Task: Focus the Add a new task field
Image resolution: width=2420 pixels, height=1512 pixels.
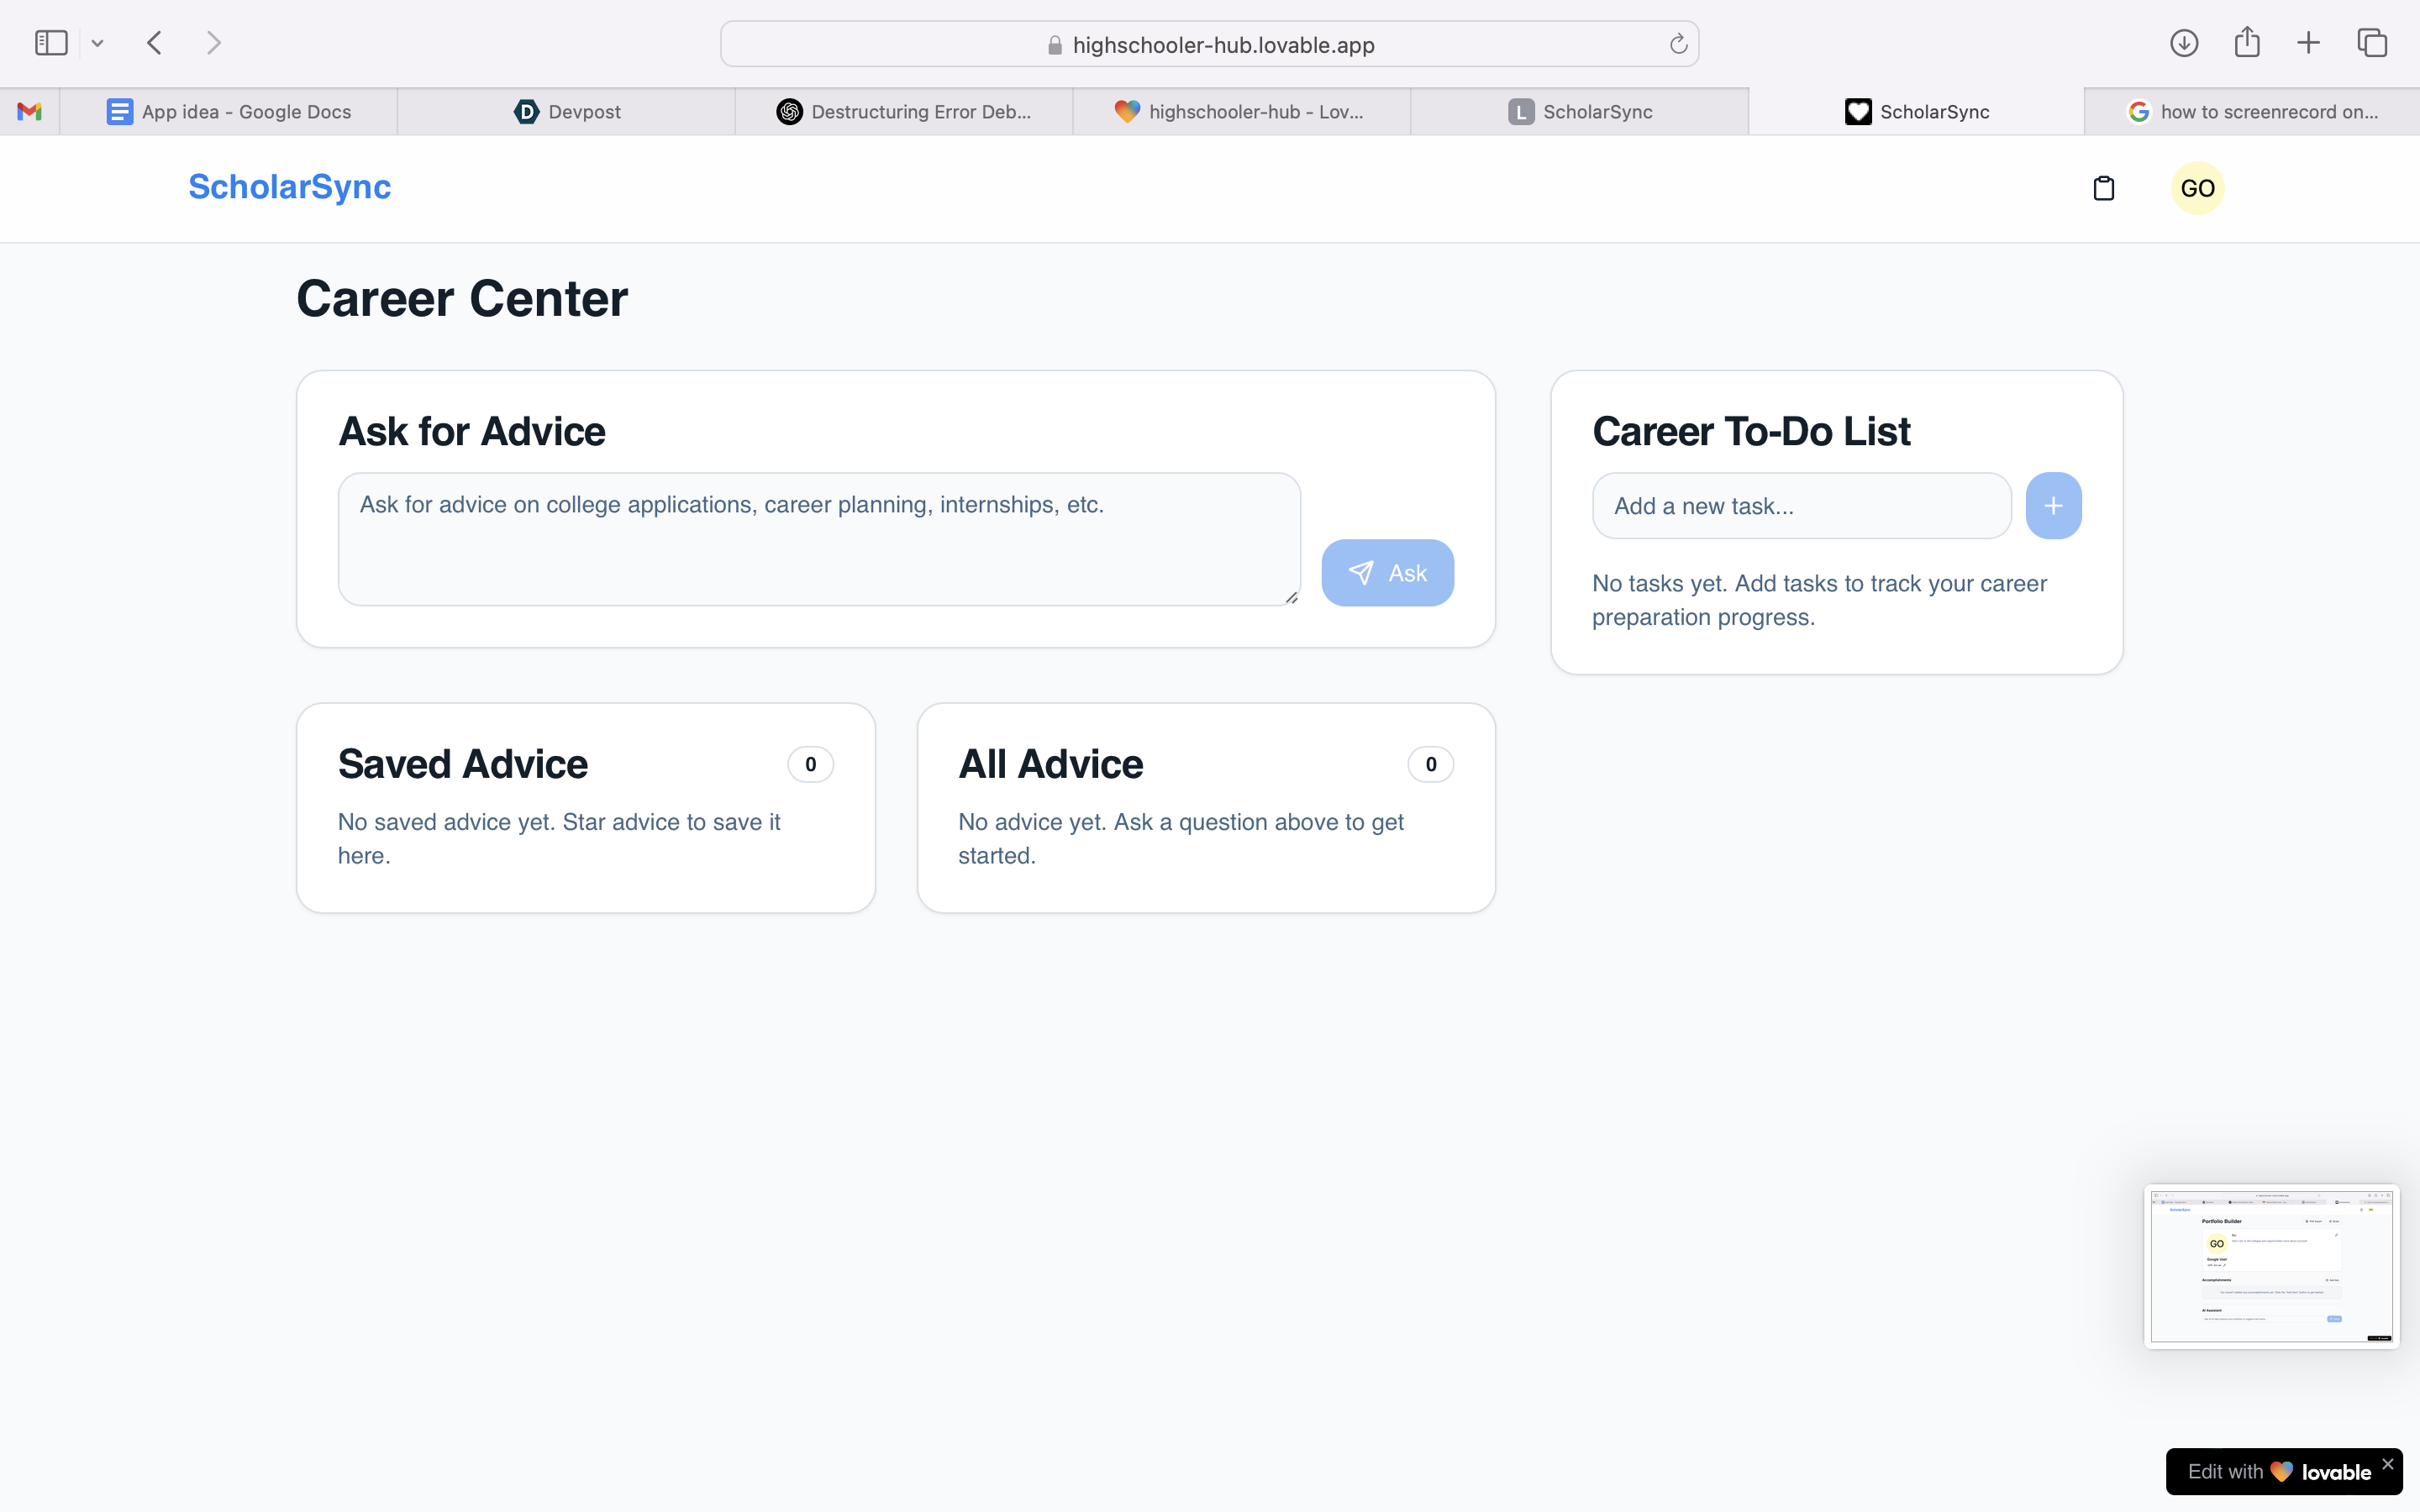Action: coord(1800,506)
